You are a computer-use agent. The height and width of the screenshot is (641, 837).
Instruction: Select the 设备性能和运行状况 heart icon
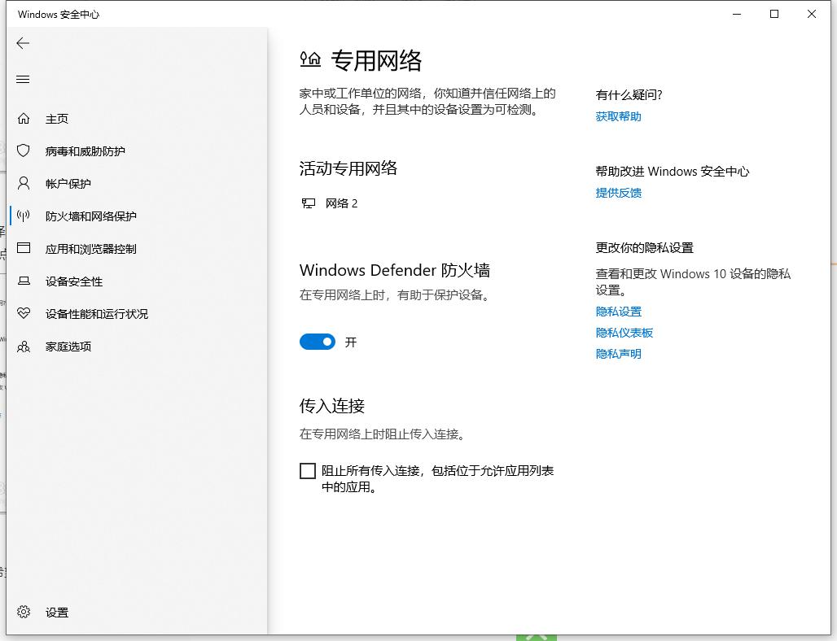pos(24,313)
